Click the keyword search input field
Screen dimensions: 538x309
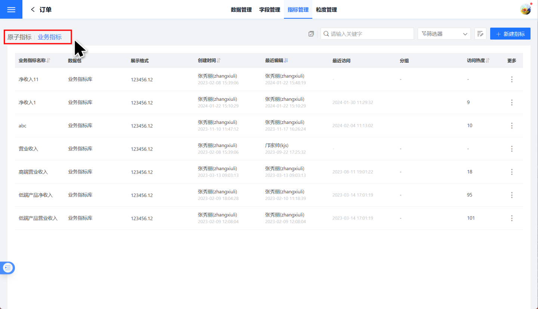coord(370,34)
